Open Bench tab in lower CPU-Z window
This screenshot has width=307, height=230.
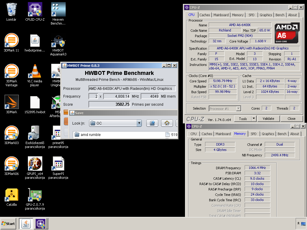[282, 134]
